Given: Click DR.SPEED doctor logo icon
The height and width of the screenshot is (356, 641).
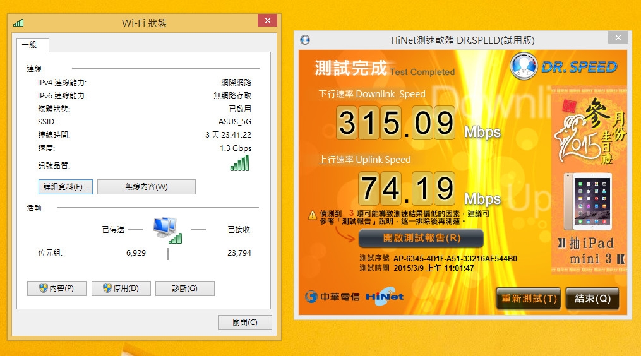Looking at the screenshot, I should pos(524,66).
